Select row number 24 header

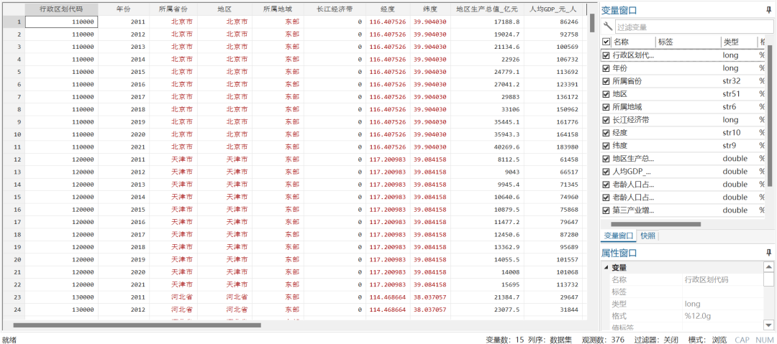point(12,310)
